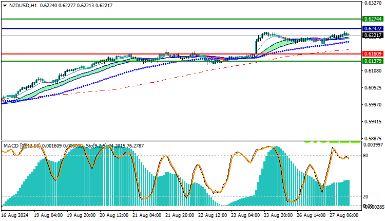Click the 0.60525 price axis label
Viewport: 385px width, 221px height.
[373, 88]
